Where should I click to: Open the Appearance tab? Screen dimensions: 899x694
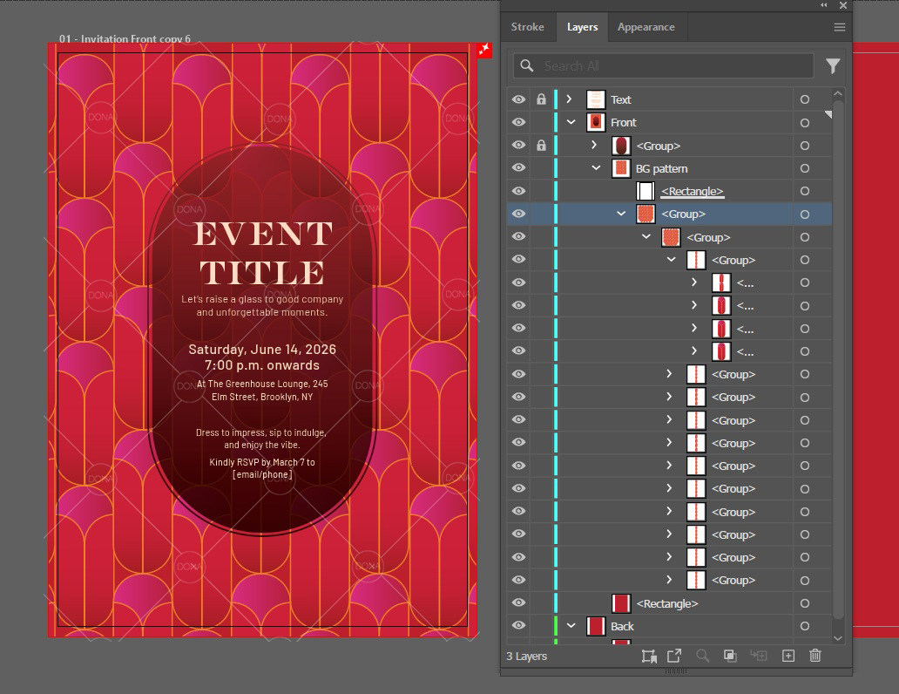pyautogui.click(x=646, y=27)
